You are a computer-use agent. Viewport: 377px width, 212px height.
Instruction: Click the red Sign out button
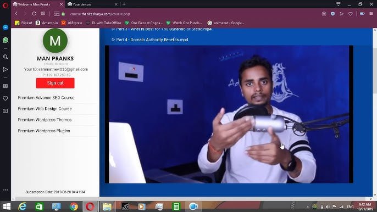click(56, 83)
